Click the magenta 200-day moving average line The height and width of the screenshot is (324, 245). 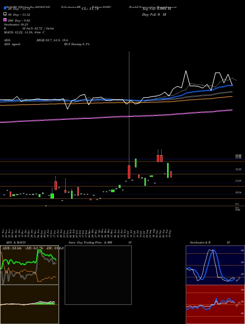point(116,117)
